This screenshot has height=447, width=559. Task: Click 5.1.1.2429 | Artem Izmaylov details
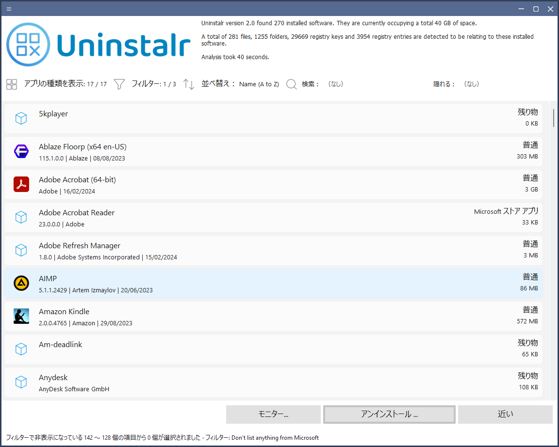click(x=96, y=290)
